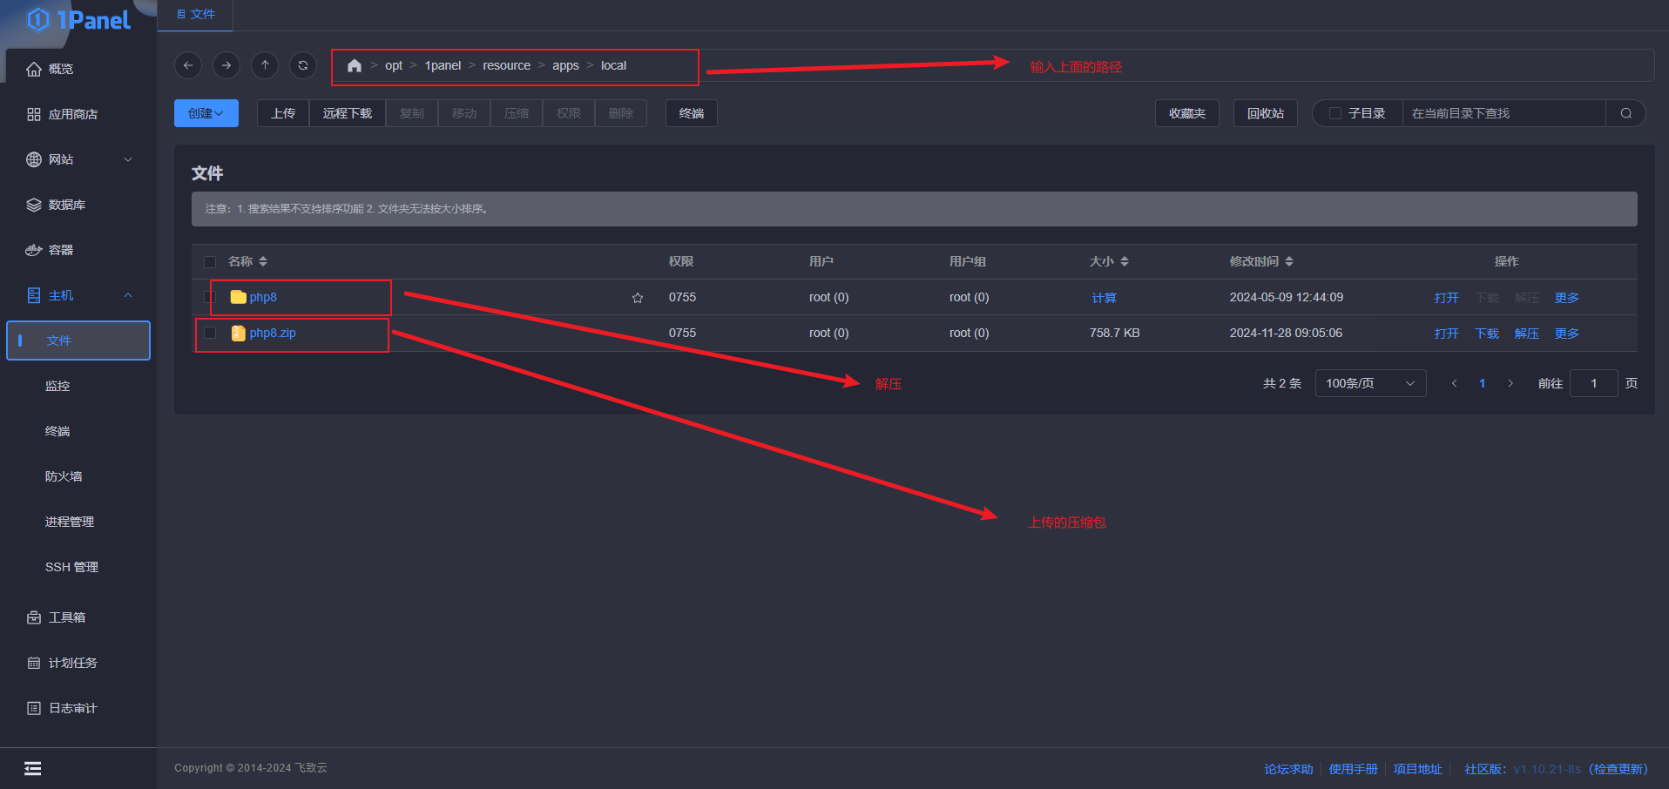Viewport: 1669px width, 789px height.
Task: Navigate to 1panel in breadcrumb path
Action: coord(443,65)
